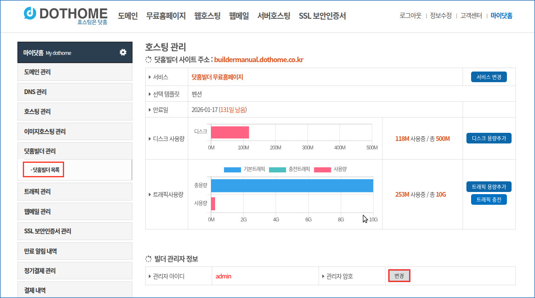This screenshot has width=535, height=298.
Task: Open the buildermanual.dothome.co.kr site link
Action: point(259,60)
